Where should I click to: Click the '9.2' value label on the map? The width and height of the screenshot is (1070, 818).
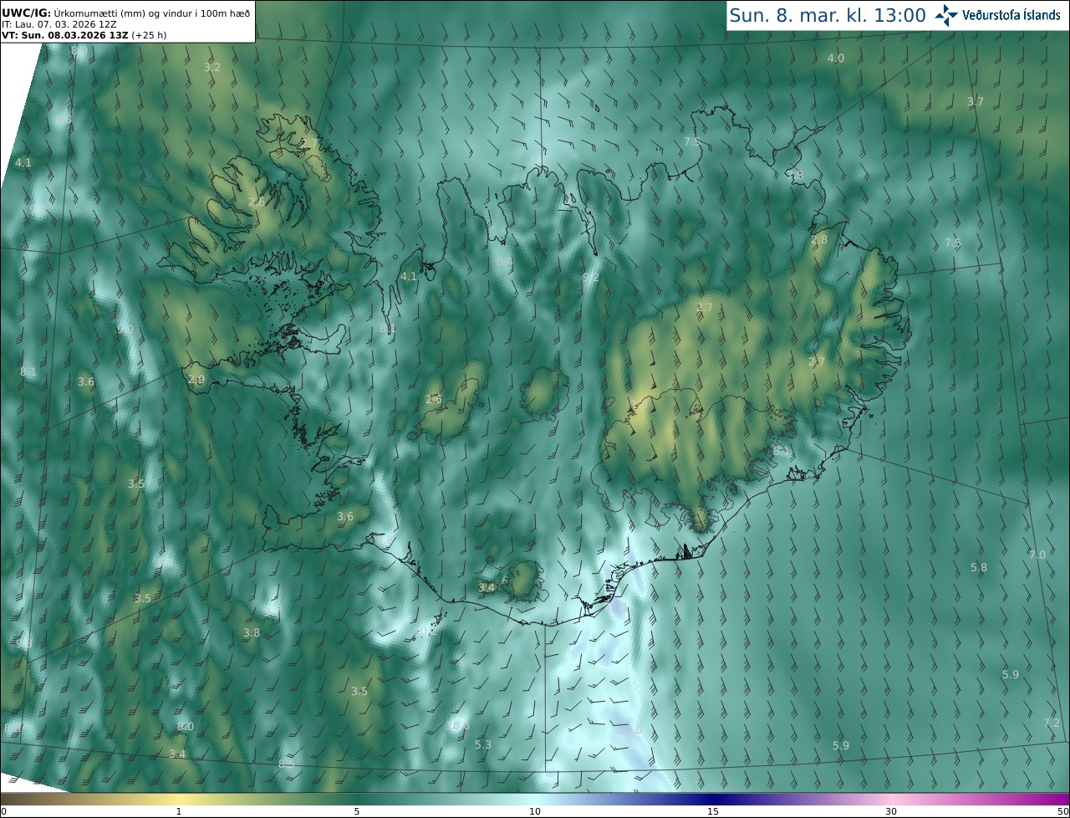[x=591, y=277]
